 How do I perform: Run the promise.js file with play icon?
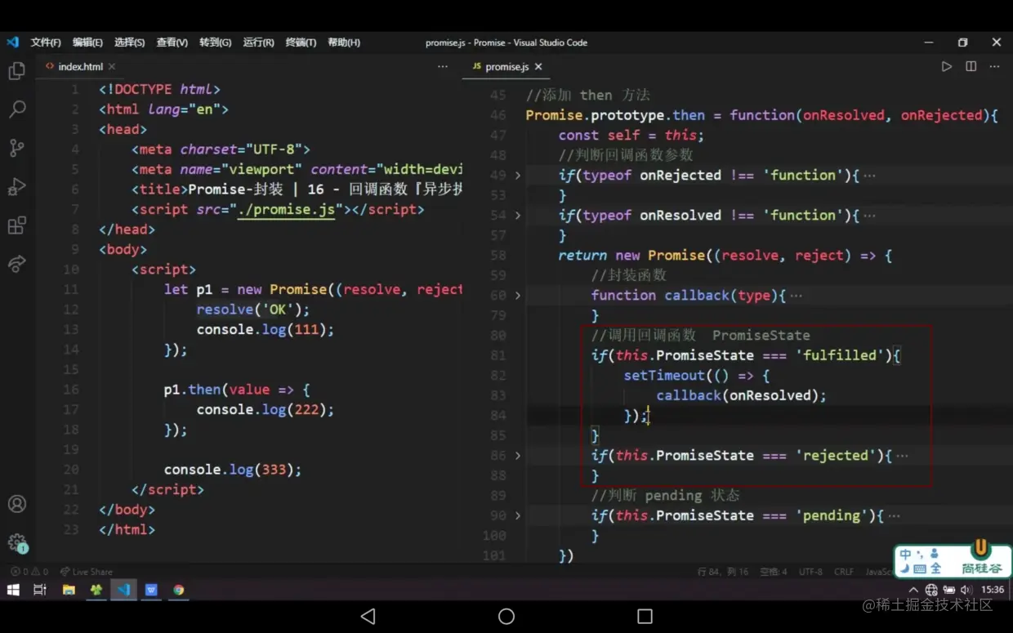[x=946, y=67]
